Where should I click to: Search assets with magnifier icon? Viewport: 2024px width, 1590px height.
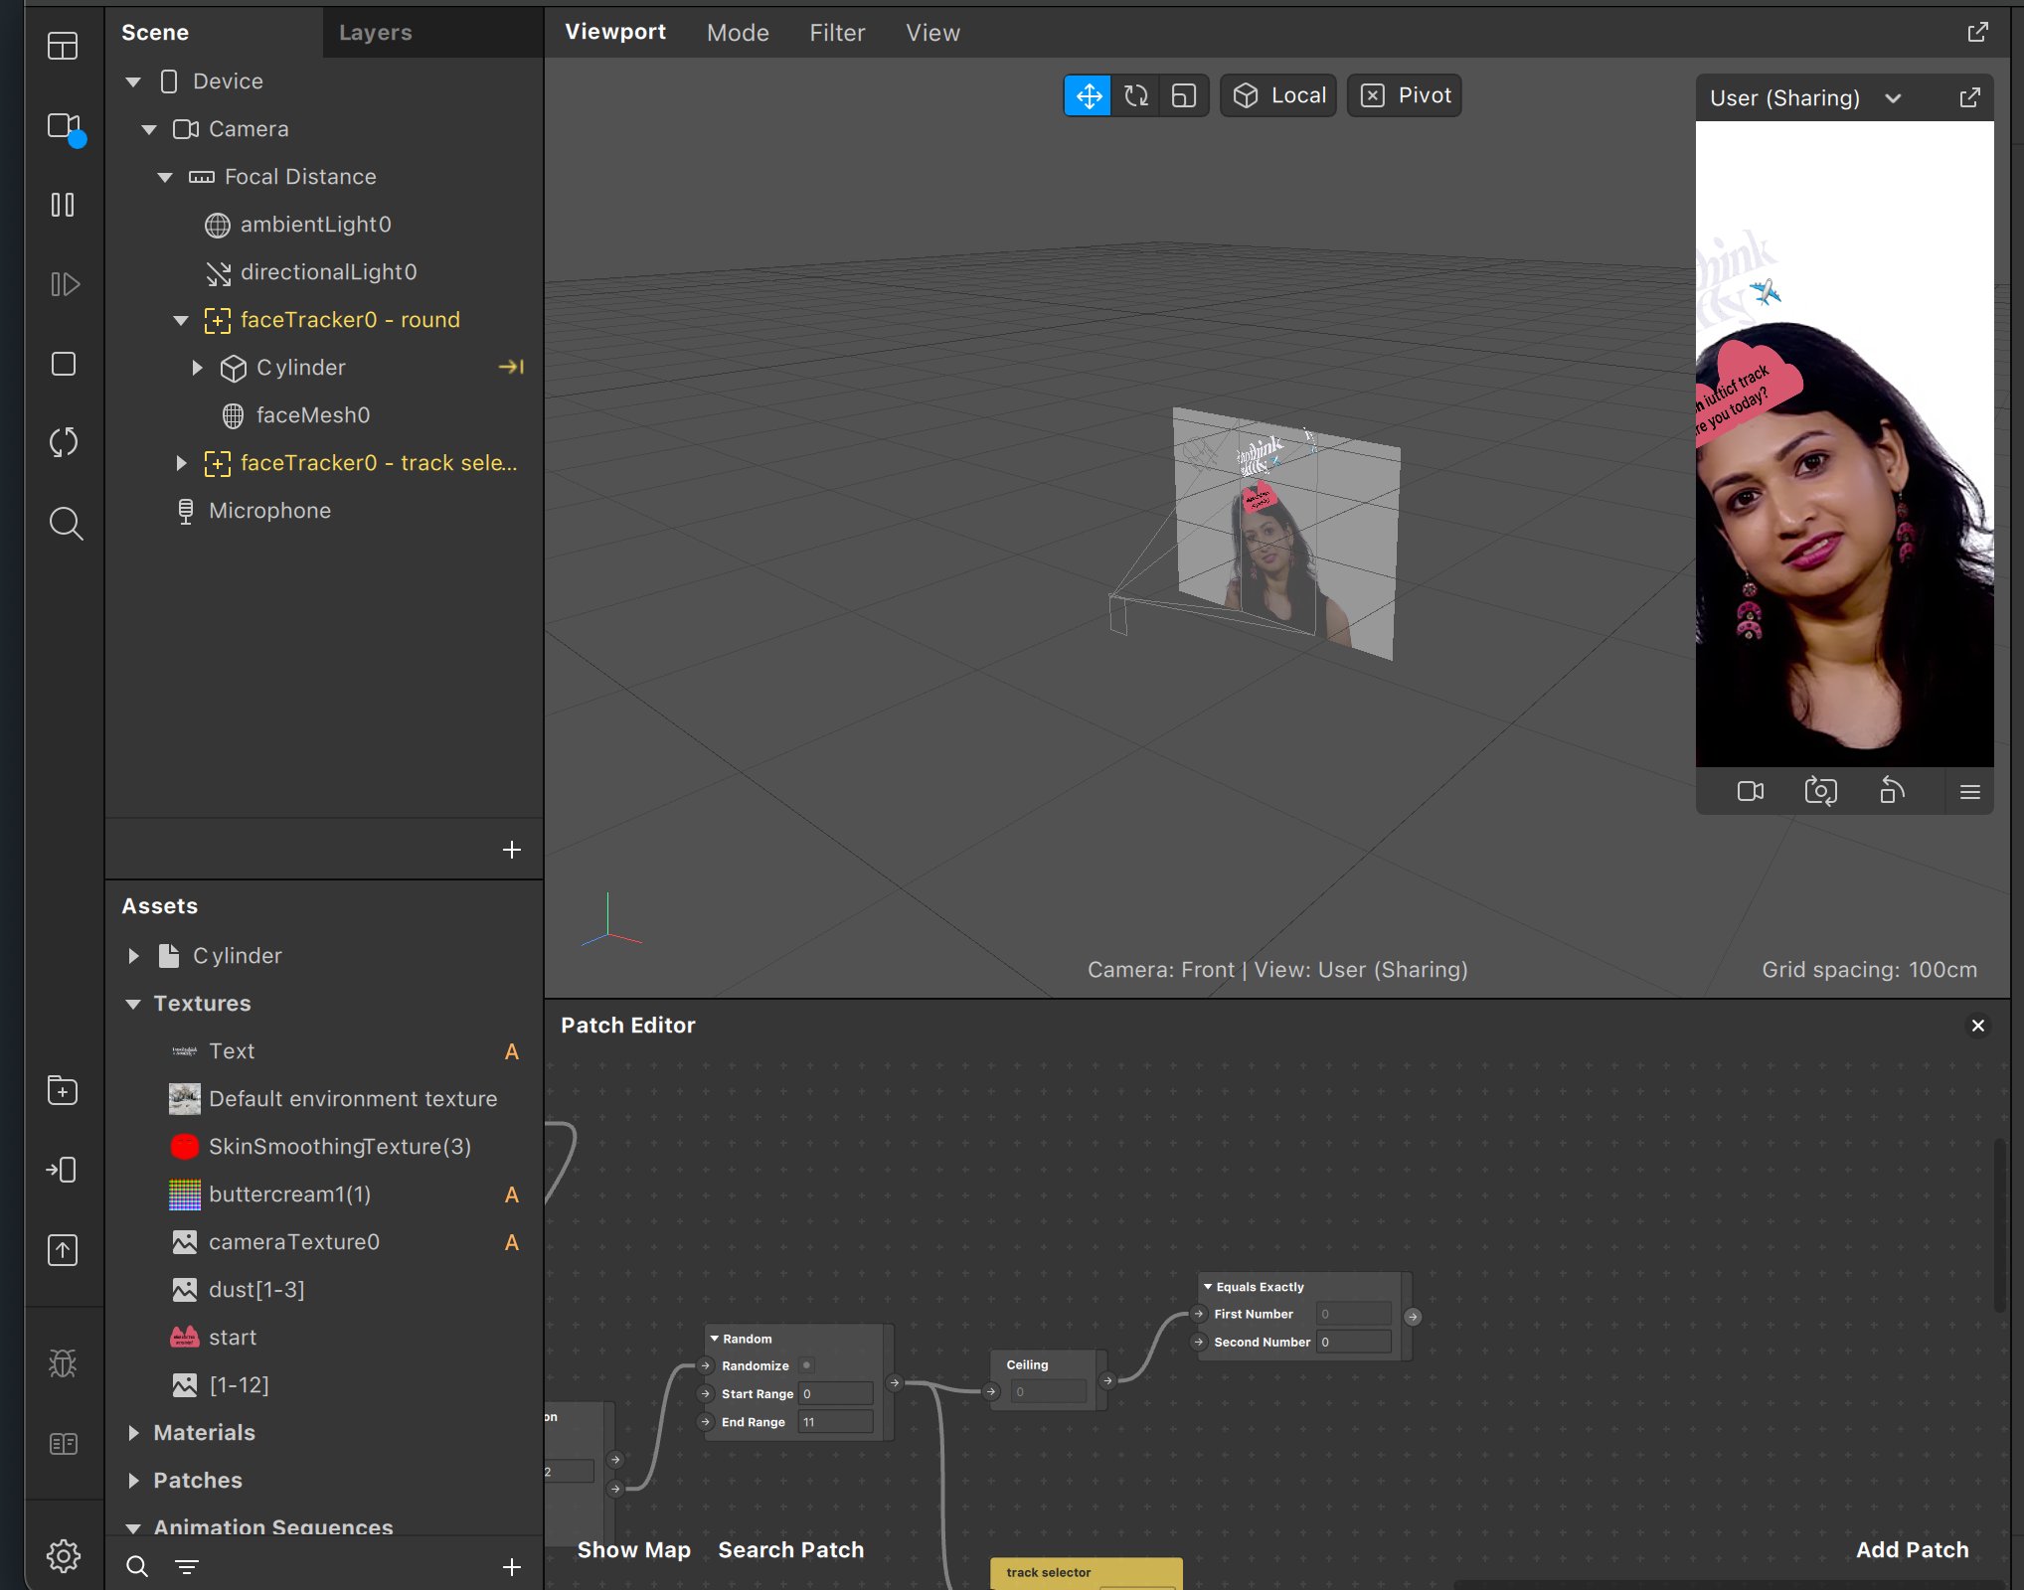137,1567
